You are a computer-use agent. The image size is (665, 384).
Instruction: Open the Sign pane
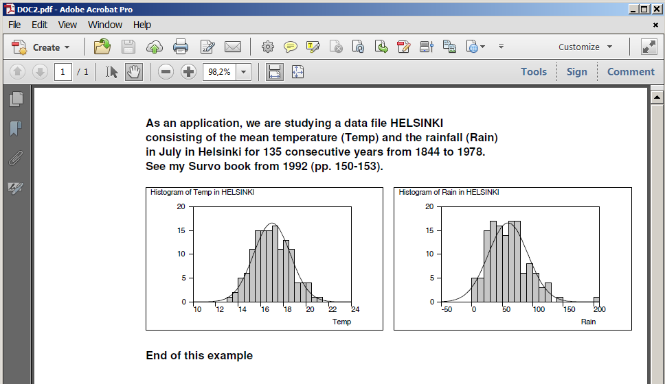[x=577, y=72]
